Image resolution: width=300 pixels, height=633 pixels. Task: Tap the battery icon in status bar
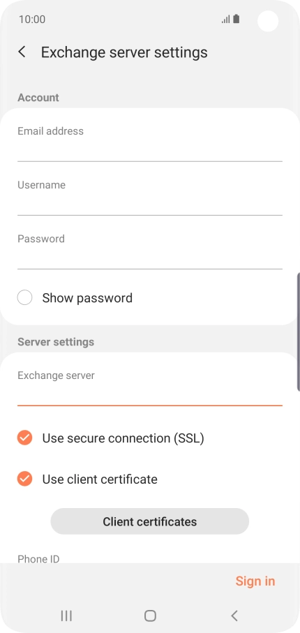click(237, 19)
